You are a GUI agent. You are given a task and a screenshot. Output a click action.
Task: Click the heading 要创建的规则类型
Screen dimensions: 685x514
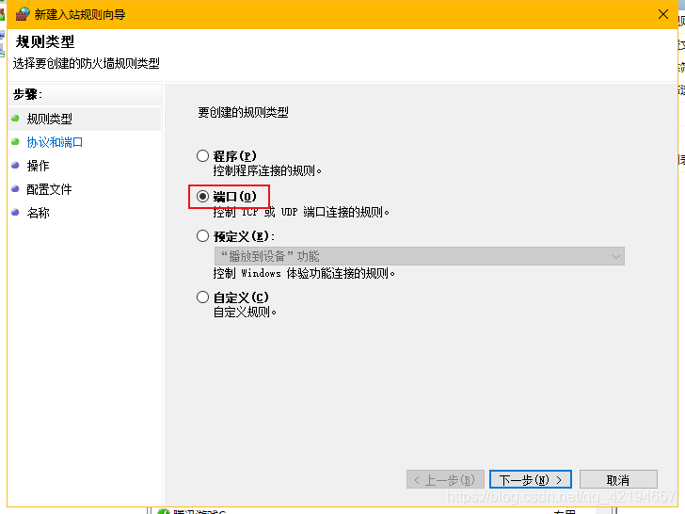(x=243, y=112)
